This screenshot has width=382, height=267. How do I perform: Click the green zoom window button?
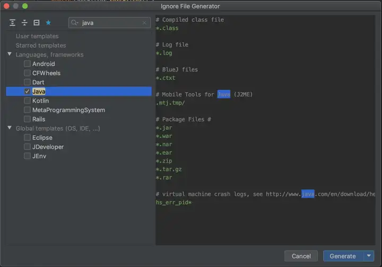pyautogui.click(x=25, y=6)
